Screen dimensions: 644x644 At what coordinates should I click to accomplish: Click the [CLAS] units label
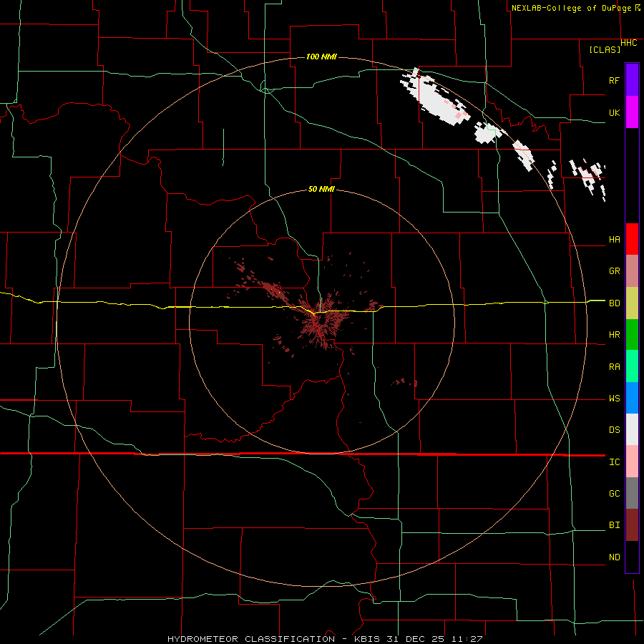605,49
